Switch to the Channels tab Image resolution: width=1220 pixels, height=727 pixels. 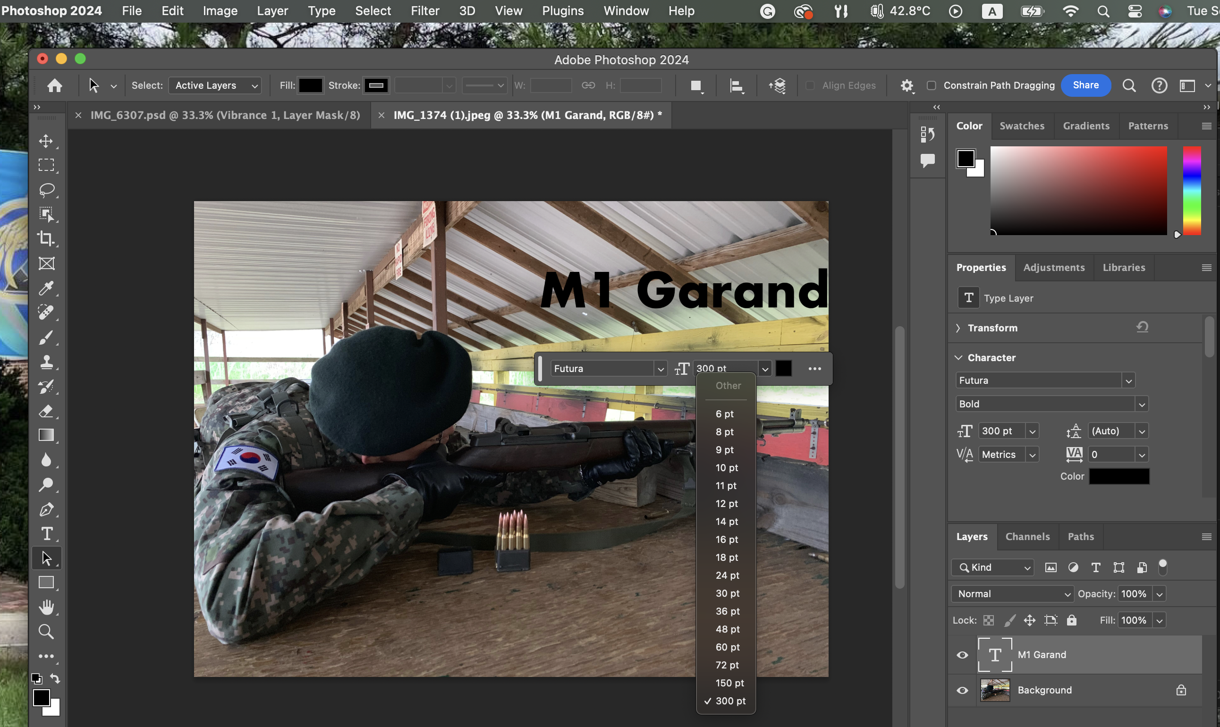[x=1027, y=536]
